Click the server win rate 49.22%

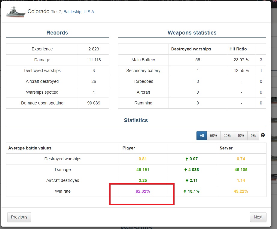[x=241, y=191]
